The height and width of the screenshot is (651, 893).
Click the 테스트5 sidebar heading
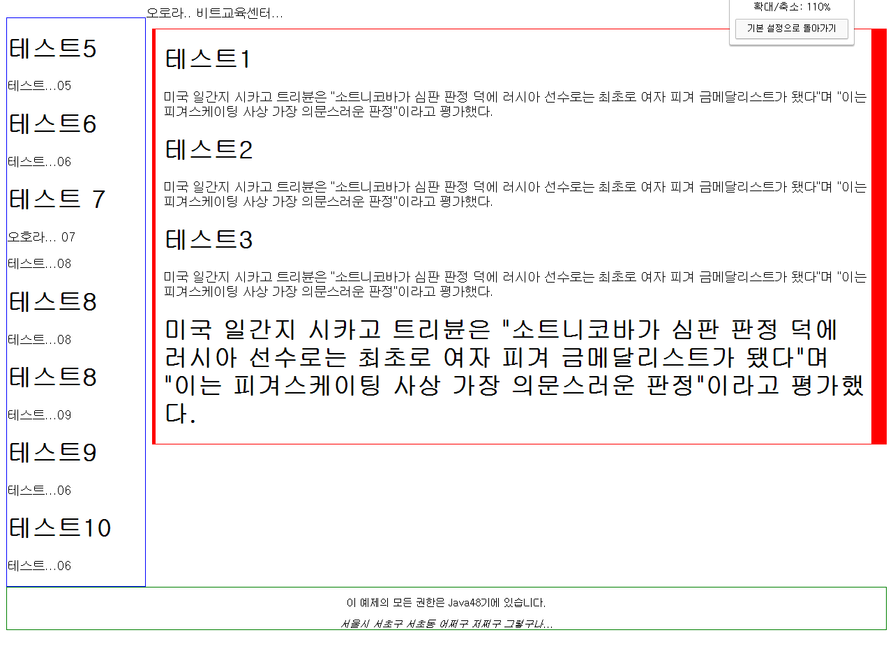pos(52,48)
